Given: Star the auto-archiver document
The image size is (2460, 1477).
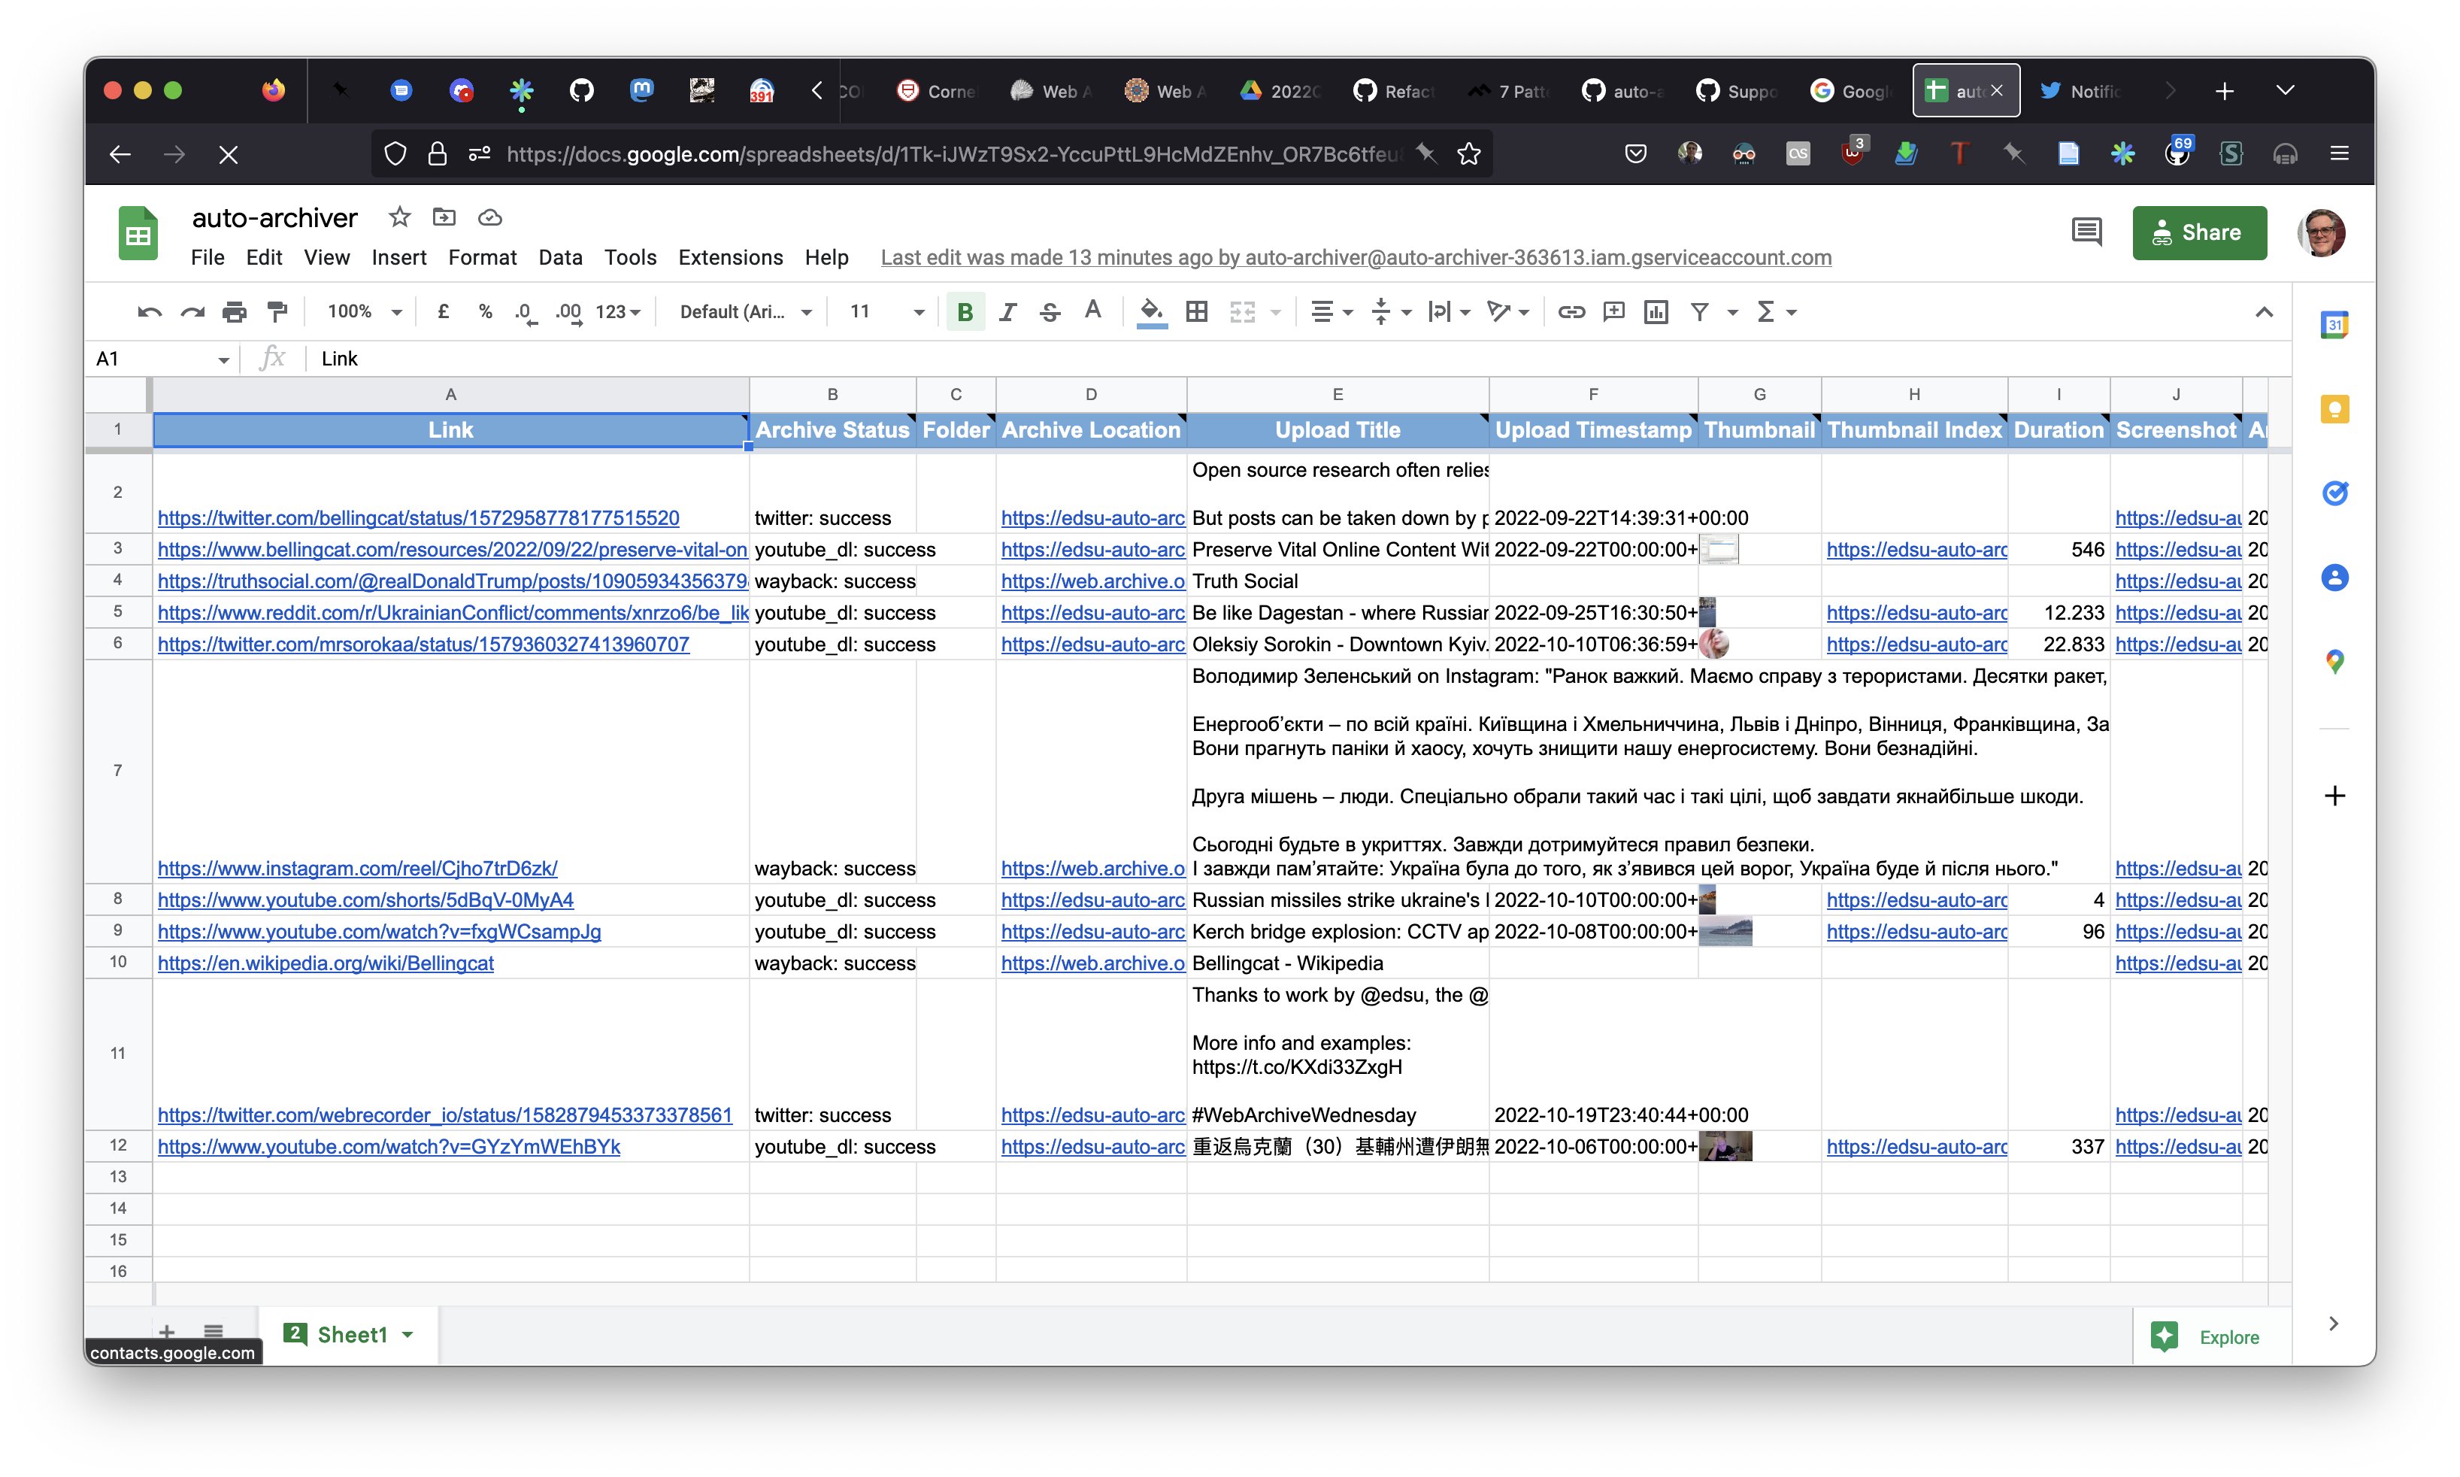Looking at the screenshot, I should [x=399, y=217].
